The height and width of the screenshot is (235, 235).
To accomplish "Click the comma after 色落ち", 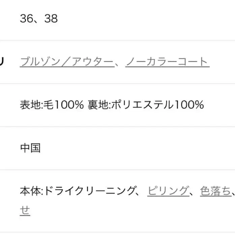I will click(x=233, y=193).
